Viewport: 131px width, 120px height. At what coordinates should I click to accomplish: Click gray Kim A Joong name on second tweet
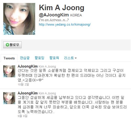point(47,93)
